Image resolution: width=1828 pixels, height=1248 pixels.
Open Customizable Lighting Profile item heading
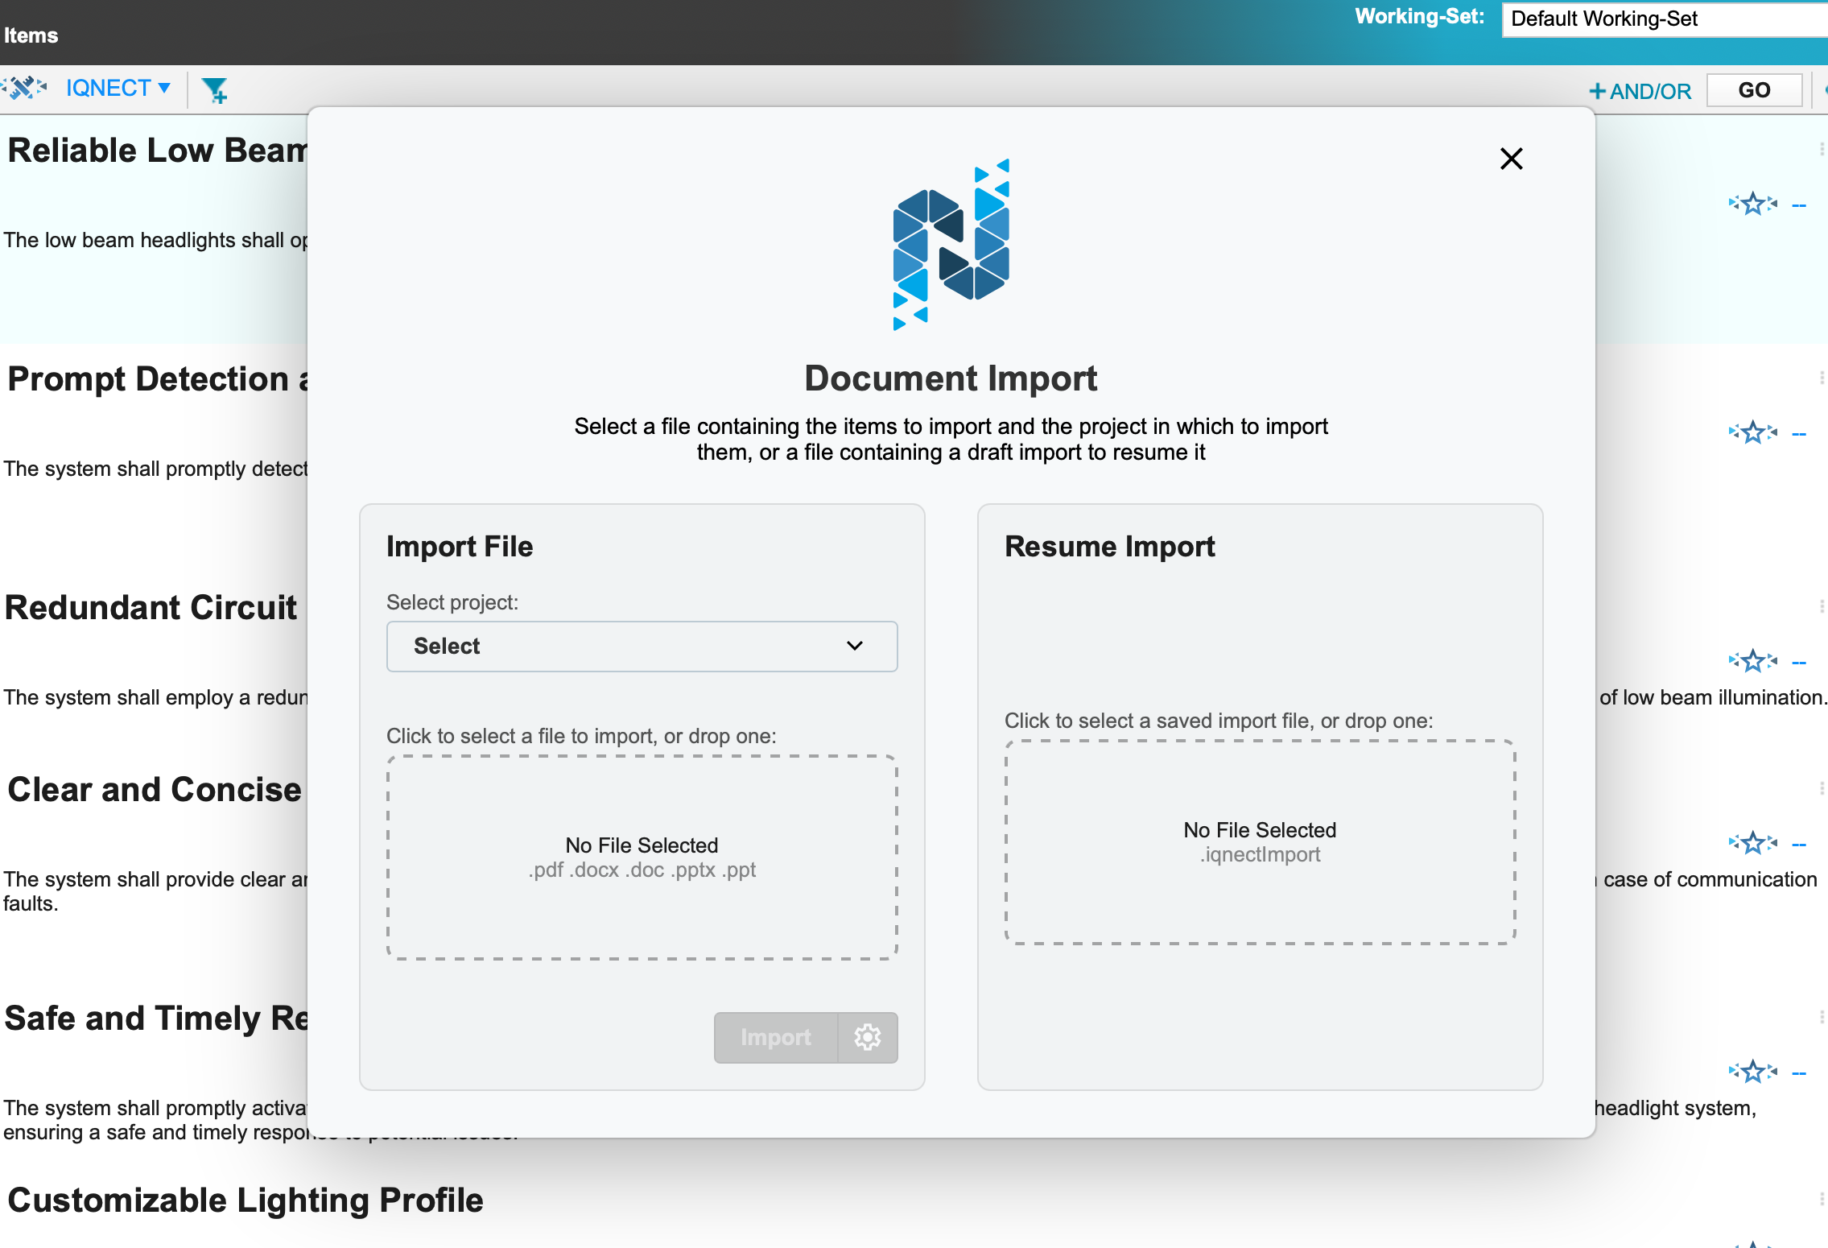point(246,1200)
